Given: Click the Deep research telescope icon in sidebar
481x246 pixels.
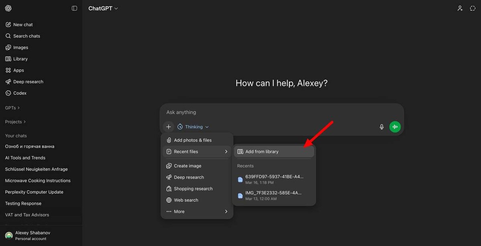Looking at the screenshot, I should pyautogui.click(x=8, y=82).
